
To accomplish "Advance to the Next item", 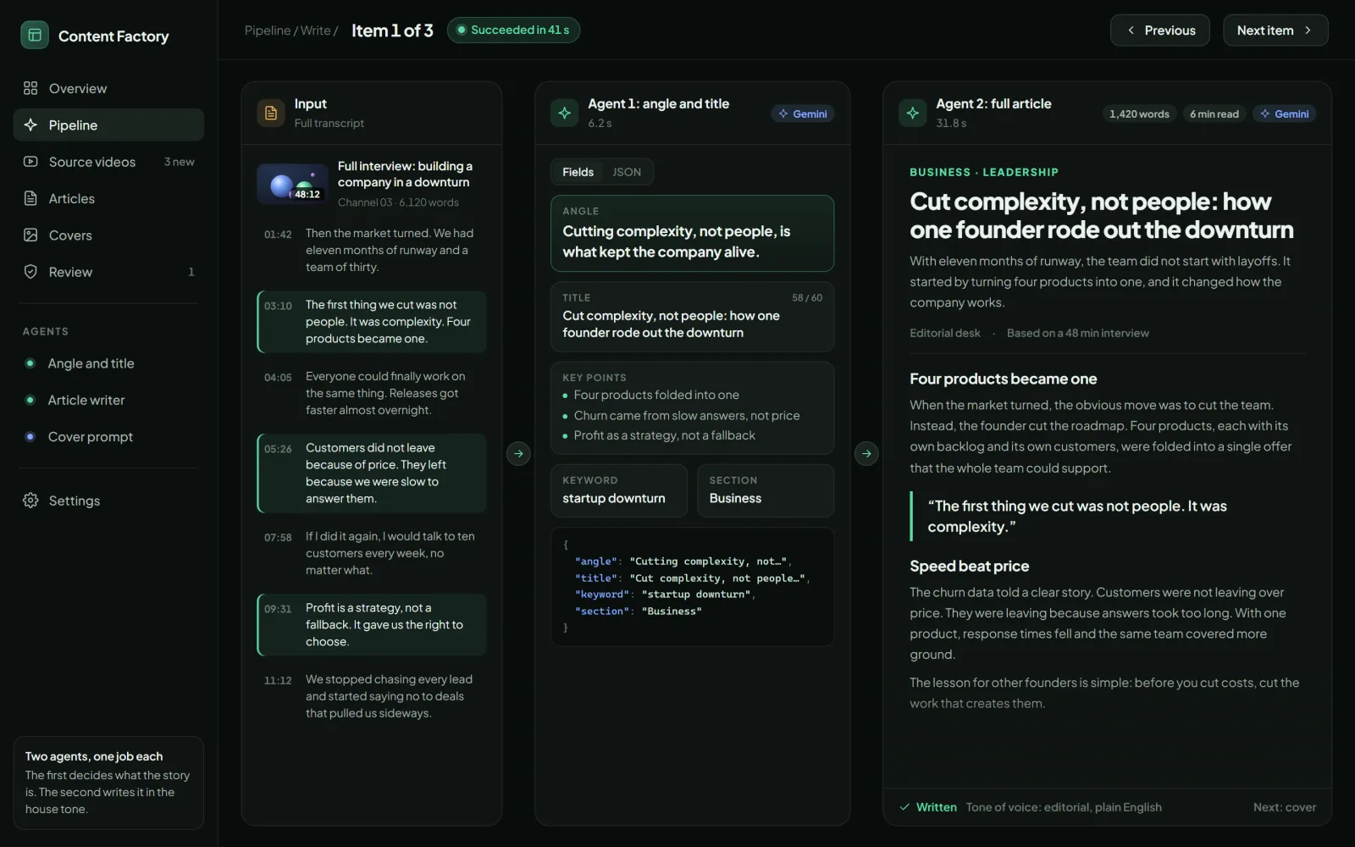I will (1275, 30).
